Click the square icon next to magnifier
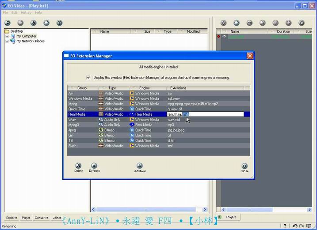The image size is (317, 230). click(20, 23)
